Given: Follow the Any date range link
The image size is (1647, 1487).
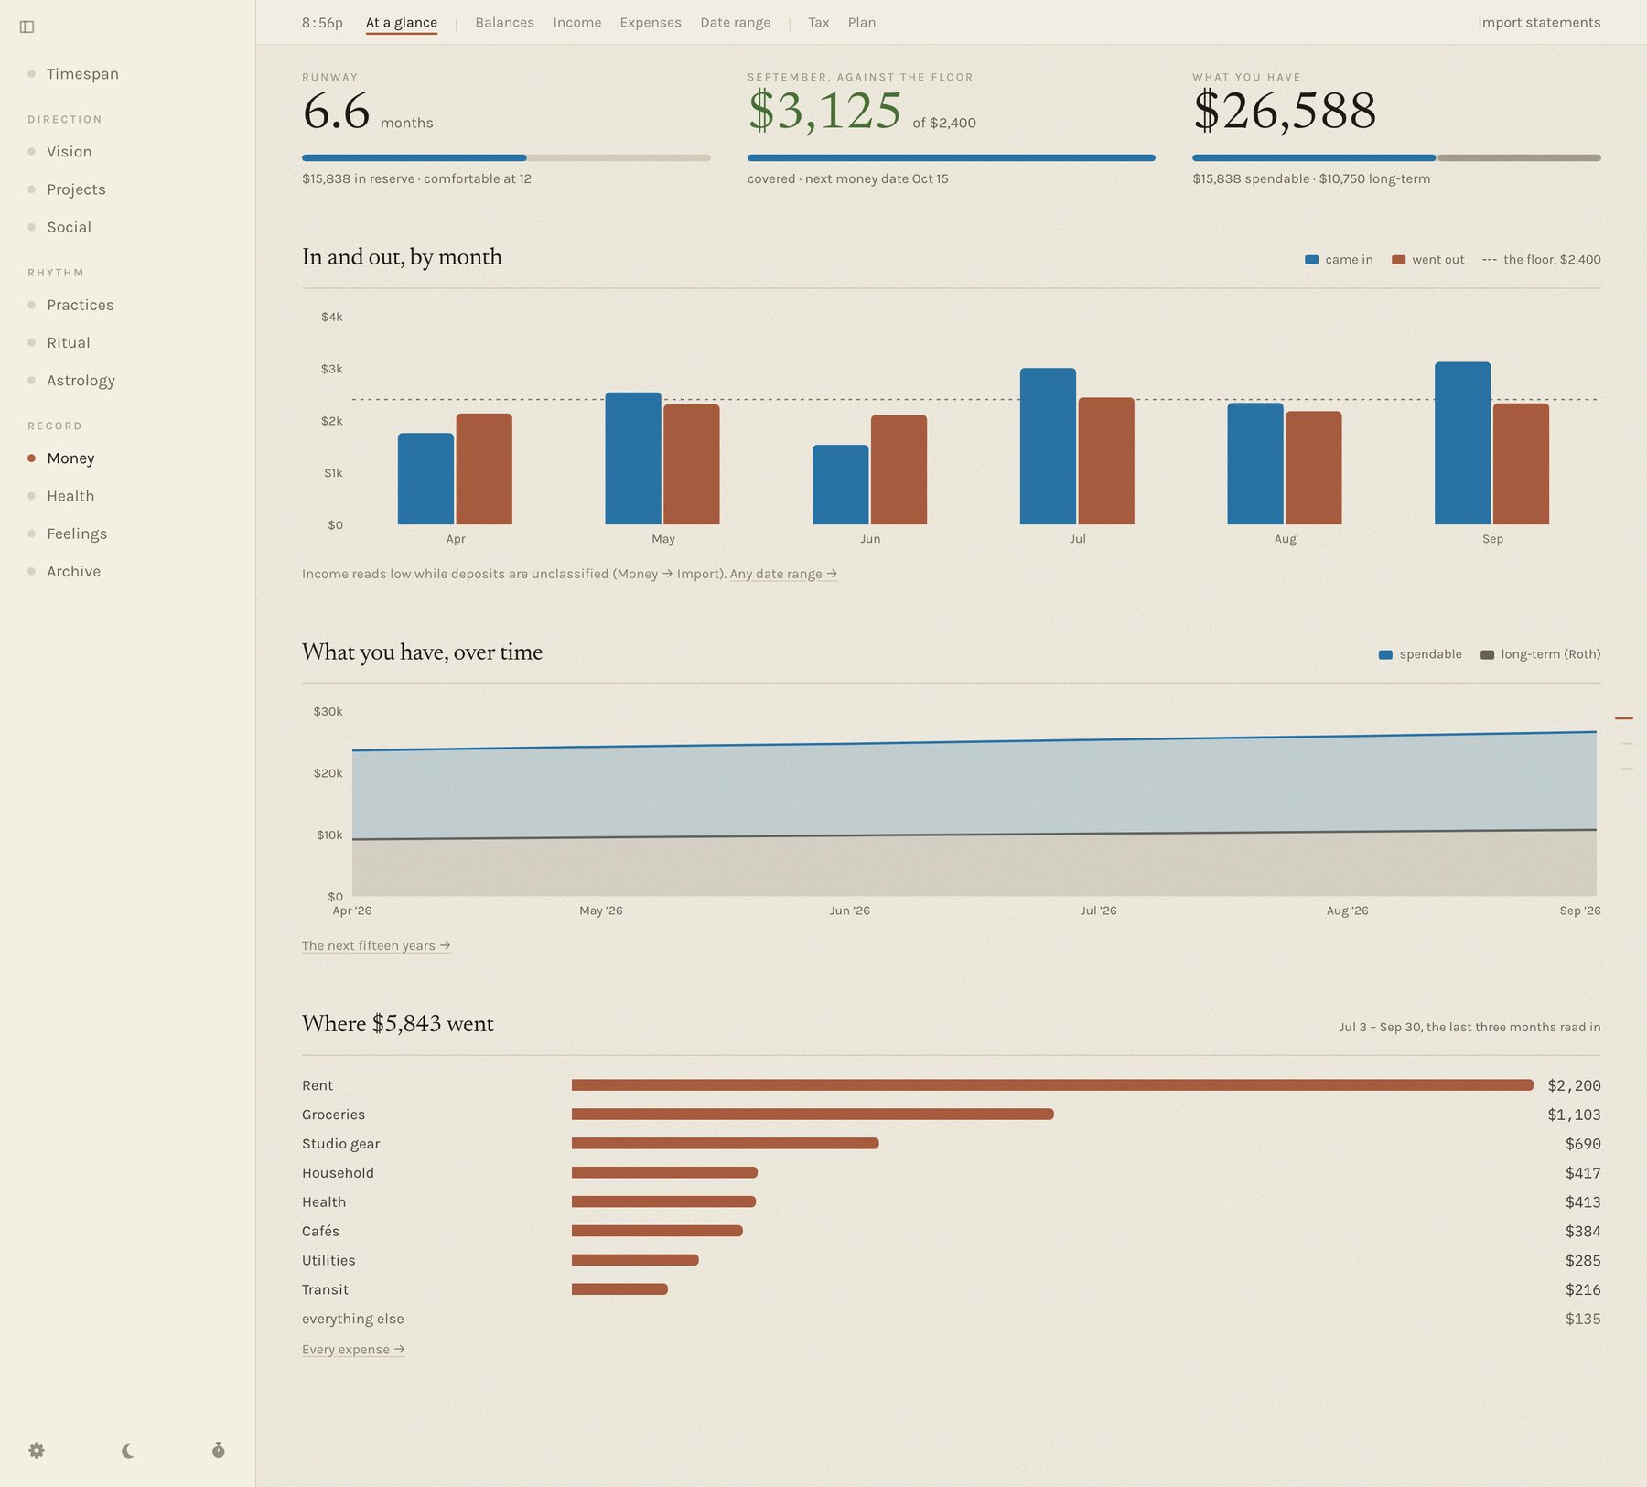Looking at the screenshot, I should click(x=783, y=574).
